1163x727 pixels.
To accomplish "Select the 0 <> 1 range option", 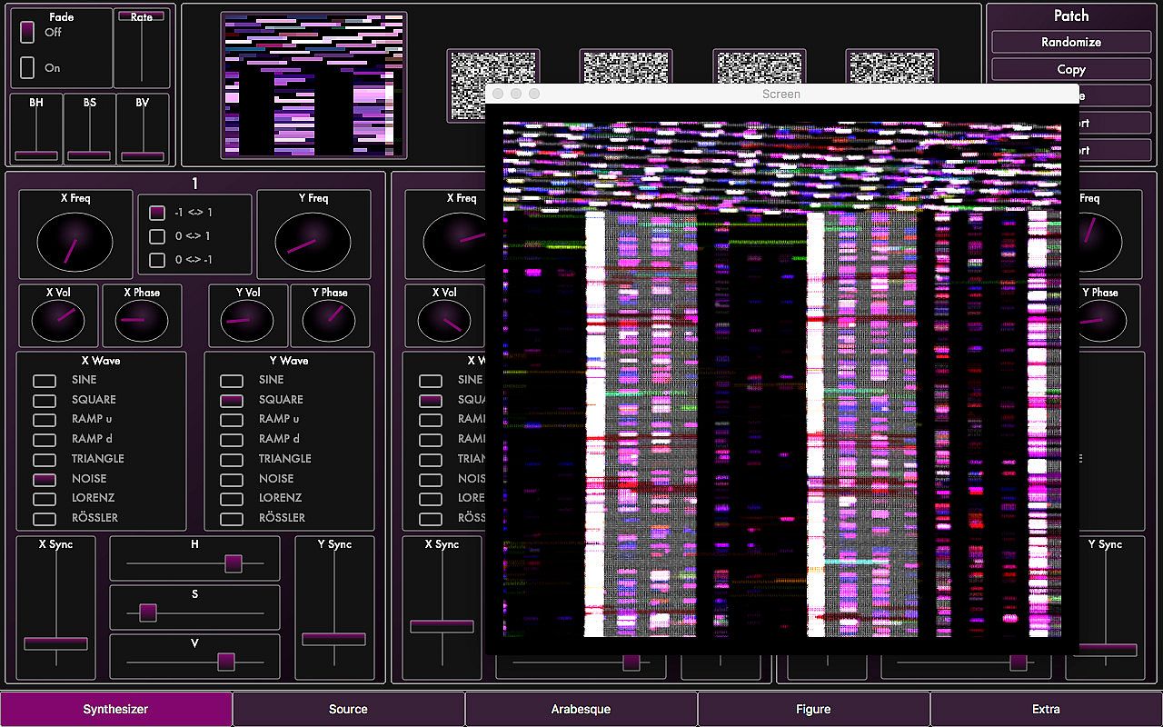I will point(157,236).
